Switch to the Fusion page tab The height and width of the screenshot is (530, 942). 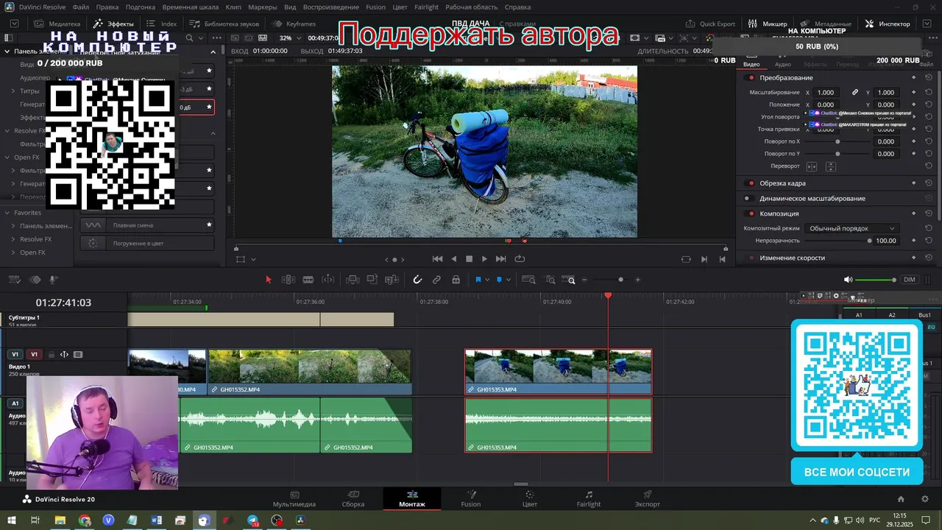click(471, 499)
